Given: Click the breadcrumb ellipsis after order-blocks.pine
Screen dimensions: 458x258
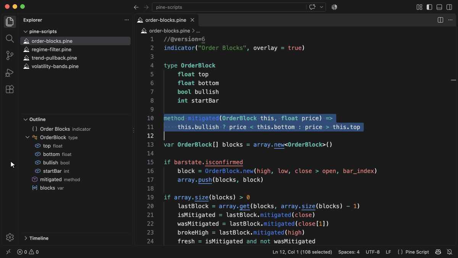Looking at the screenshot, I should 198,31.
